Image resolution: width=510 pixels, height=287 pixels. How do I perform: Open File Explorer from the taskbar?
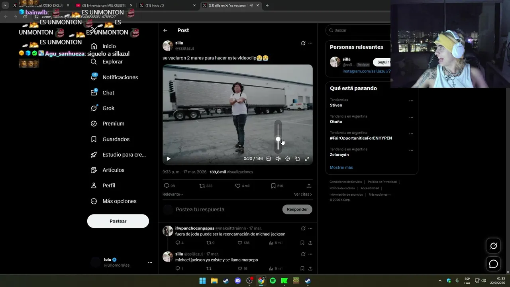(214, 281)
